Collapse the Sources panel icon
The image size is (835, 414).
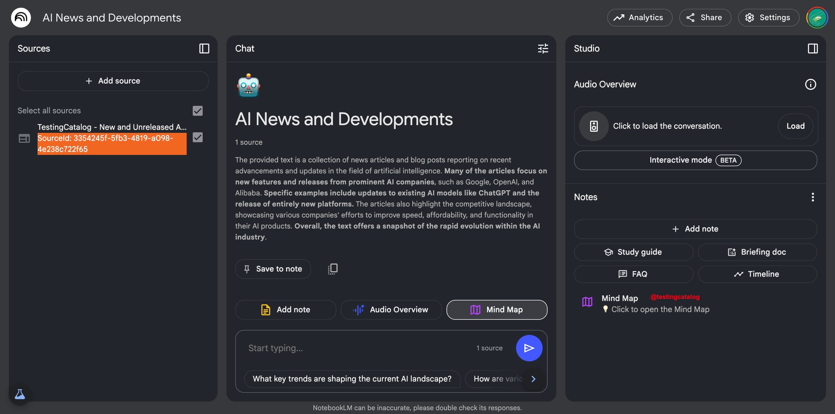coord(204,49)
